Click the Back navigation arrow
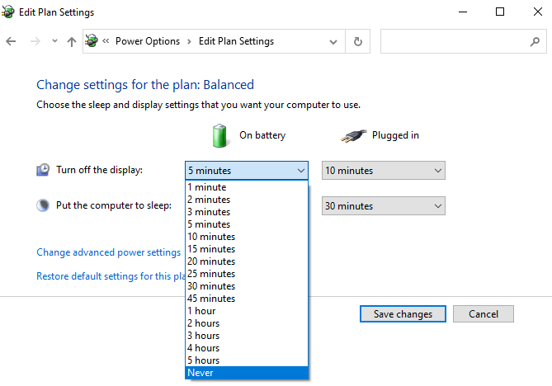The height and width of the screenshot is (386, 552). coord(11,41)
